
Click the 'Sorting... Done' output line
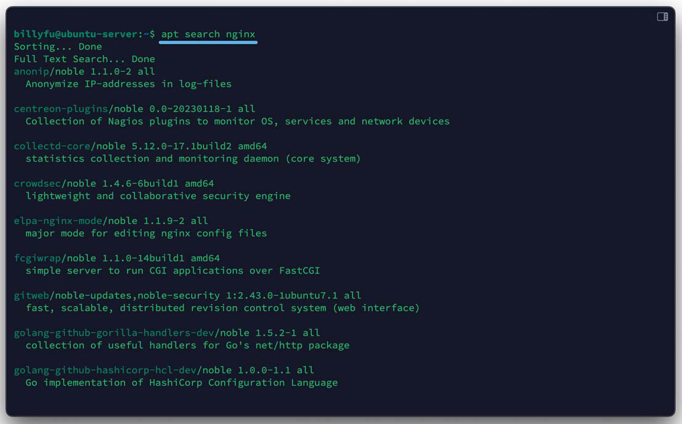point(58,46)
